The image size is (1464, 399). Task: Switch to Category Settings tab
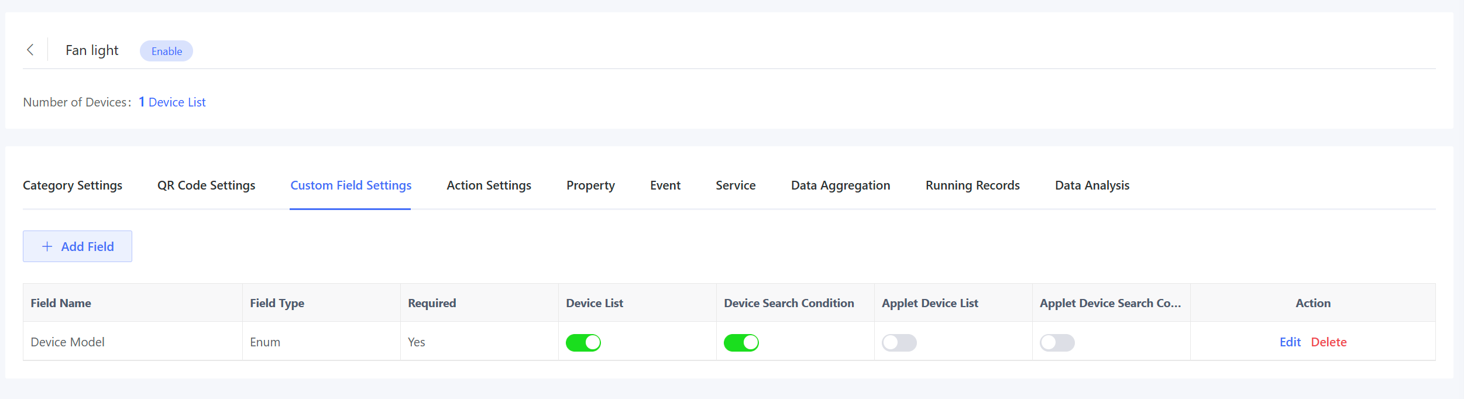click(x=73, y=185)
